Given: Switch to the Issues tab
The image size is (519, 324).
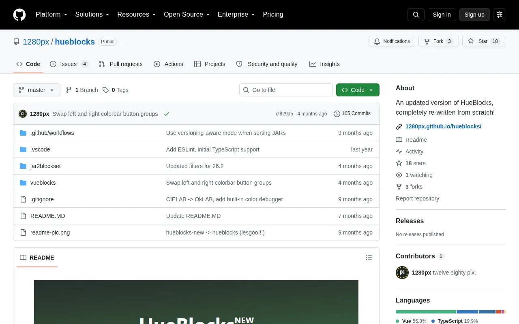Looking at the screenshot, I should (x=69, y=64).
